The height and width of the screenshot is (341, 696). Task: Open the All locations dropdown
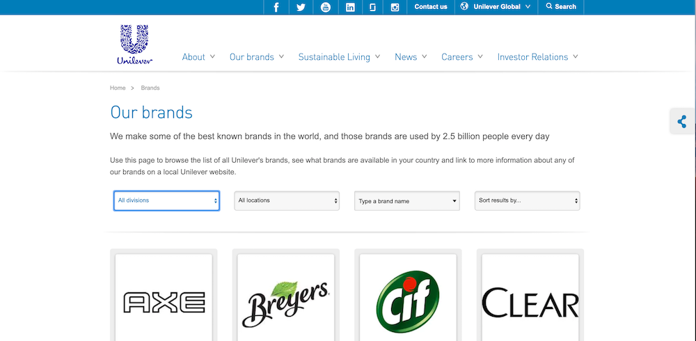tap(287, 200)
